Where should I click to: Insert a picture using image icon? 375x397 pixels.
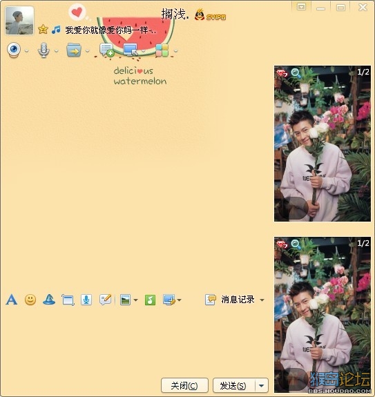[x=125, y=300]
